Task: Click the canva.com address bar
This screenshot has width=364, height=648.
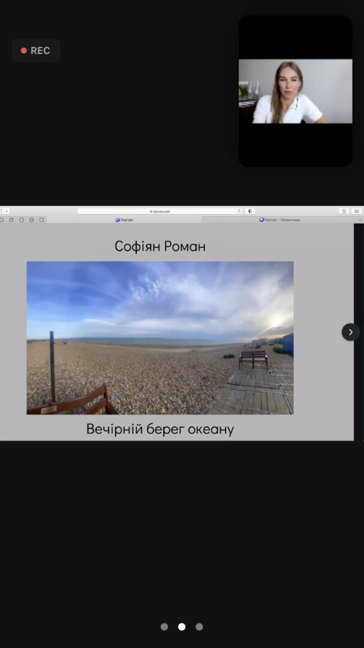Action: pos(160,211)
